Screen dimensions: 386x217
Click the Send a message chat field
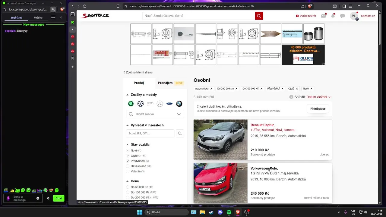tap(23, 198)
